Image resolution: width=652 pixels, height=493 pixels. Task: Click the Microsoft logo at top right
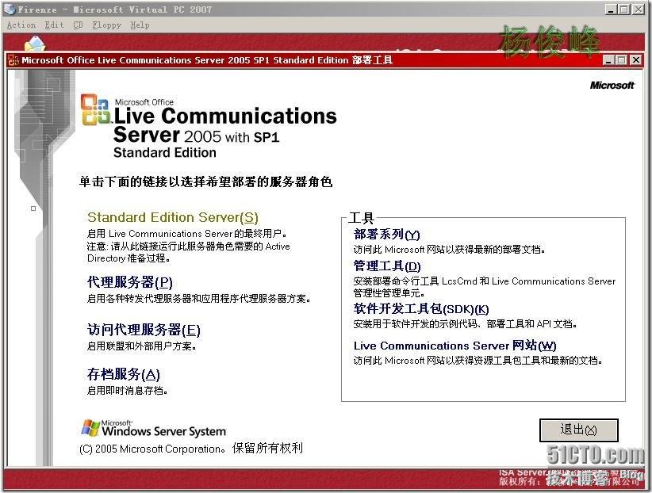pyautogui.click(x=612, y=86)
